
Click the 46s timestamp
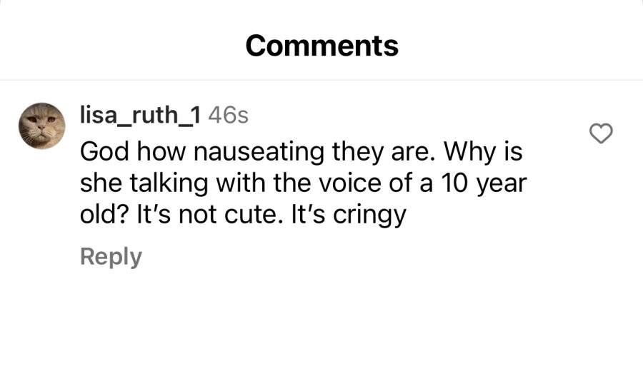click(x=228, y=116)
